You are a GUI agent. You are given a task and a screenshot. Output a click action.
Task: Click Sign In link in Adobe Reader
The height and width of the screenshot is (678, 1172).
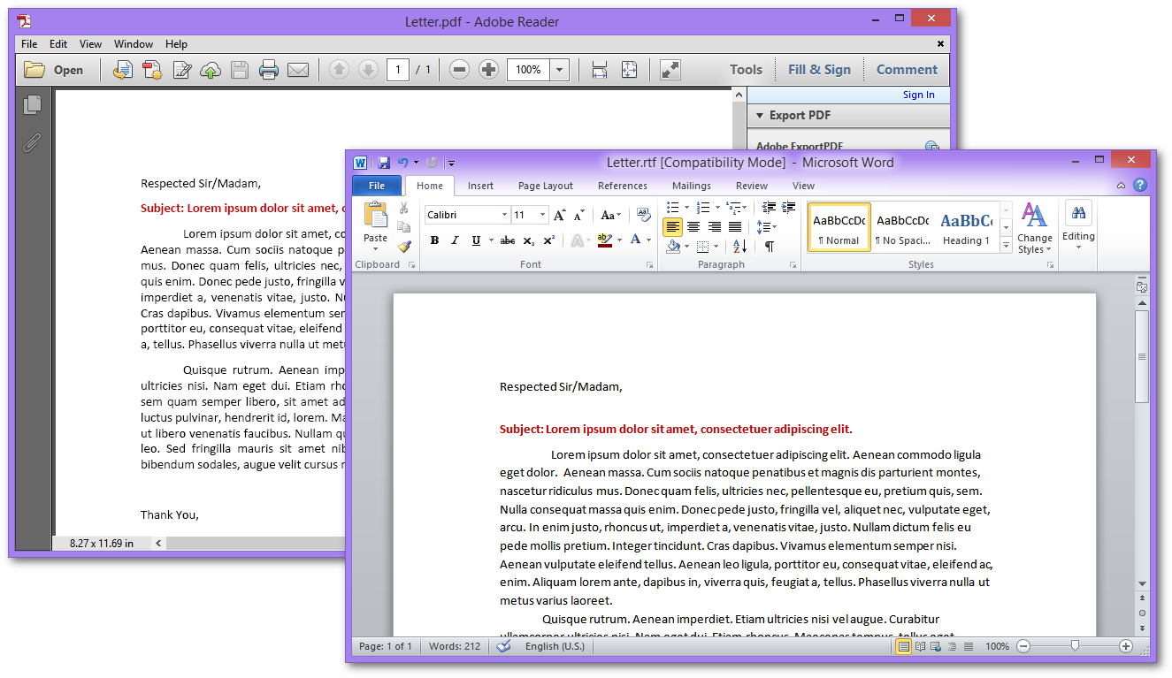(918, 95)
